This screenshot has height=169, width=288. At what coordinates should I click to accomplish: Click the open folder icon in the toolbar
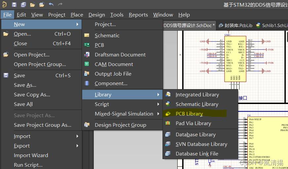(x=32, y=5)
